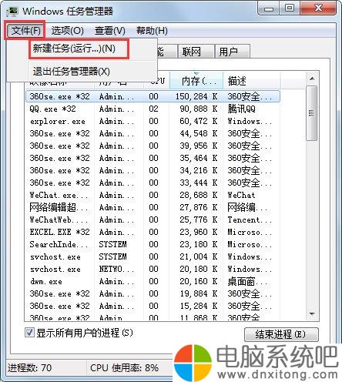
Task: Open the 文件(F) menu
Action: click(x=25, y=31)
